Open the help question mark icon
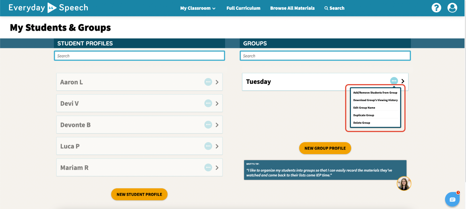This screenshot has width=466, height=209. [x=436, y=8]
